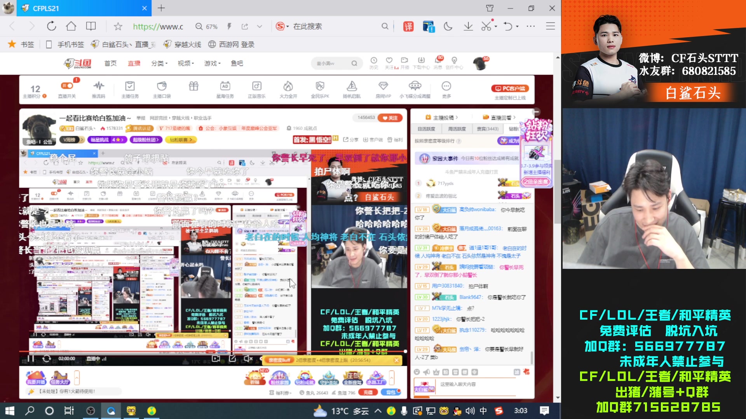746x419 pixels.
Task: Click the browser home button
Action: tap(71, 26)
